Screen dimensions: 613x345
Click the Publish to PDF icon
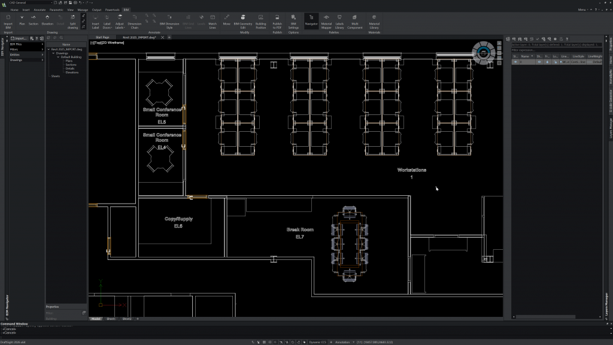(277, 20)
